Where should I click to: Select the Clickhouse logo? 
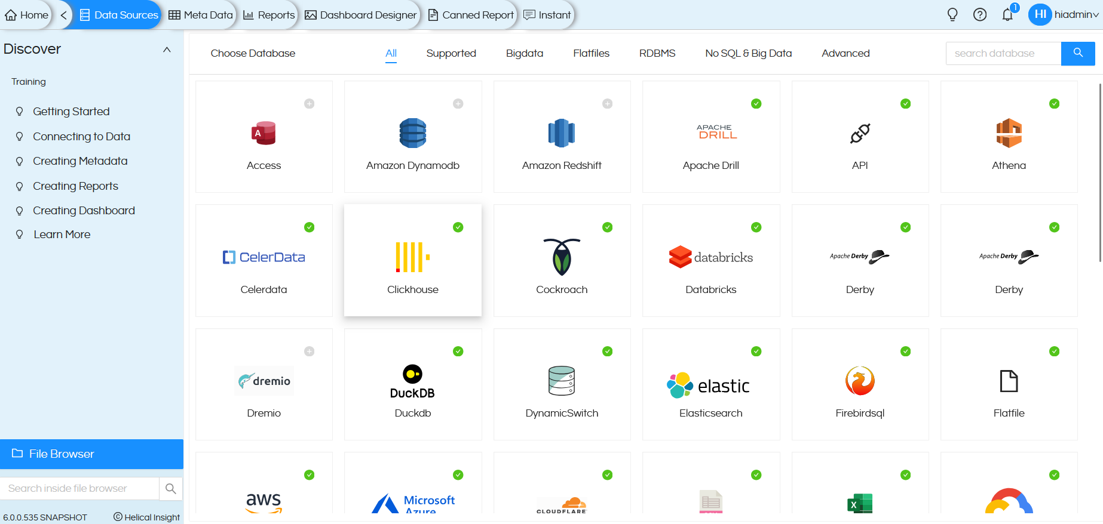(413, 257)
